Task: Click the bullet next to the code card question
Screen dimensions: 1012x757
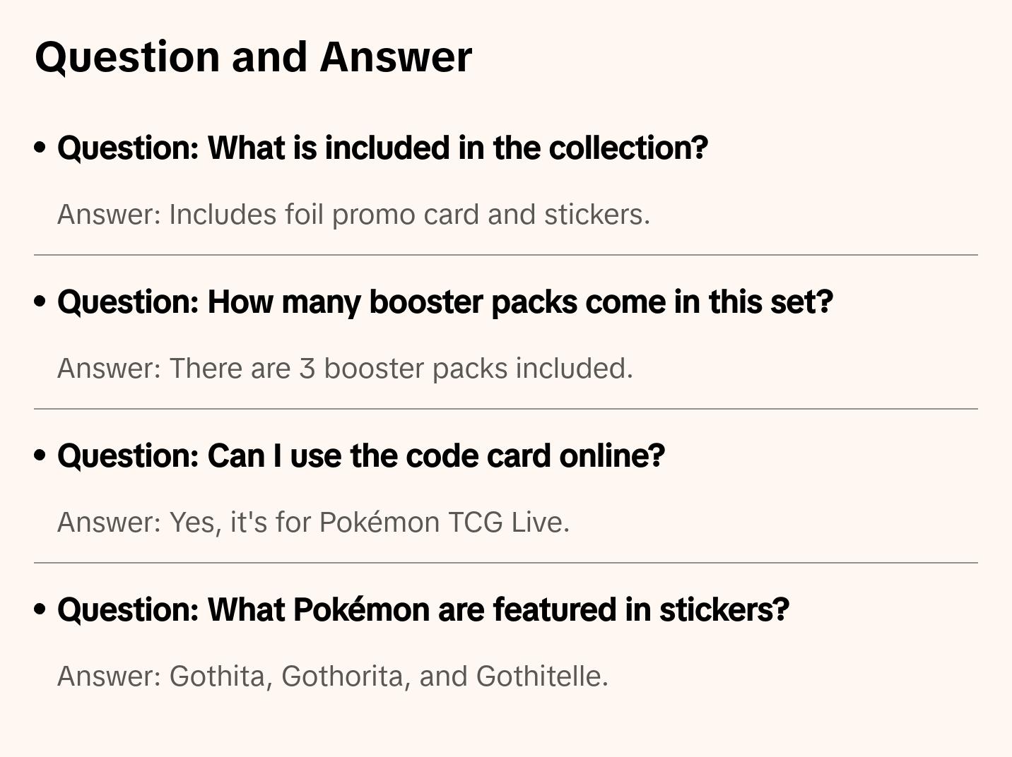Action: click(40, 456)
